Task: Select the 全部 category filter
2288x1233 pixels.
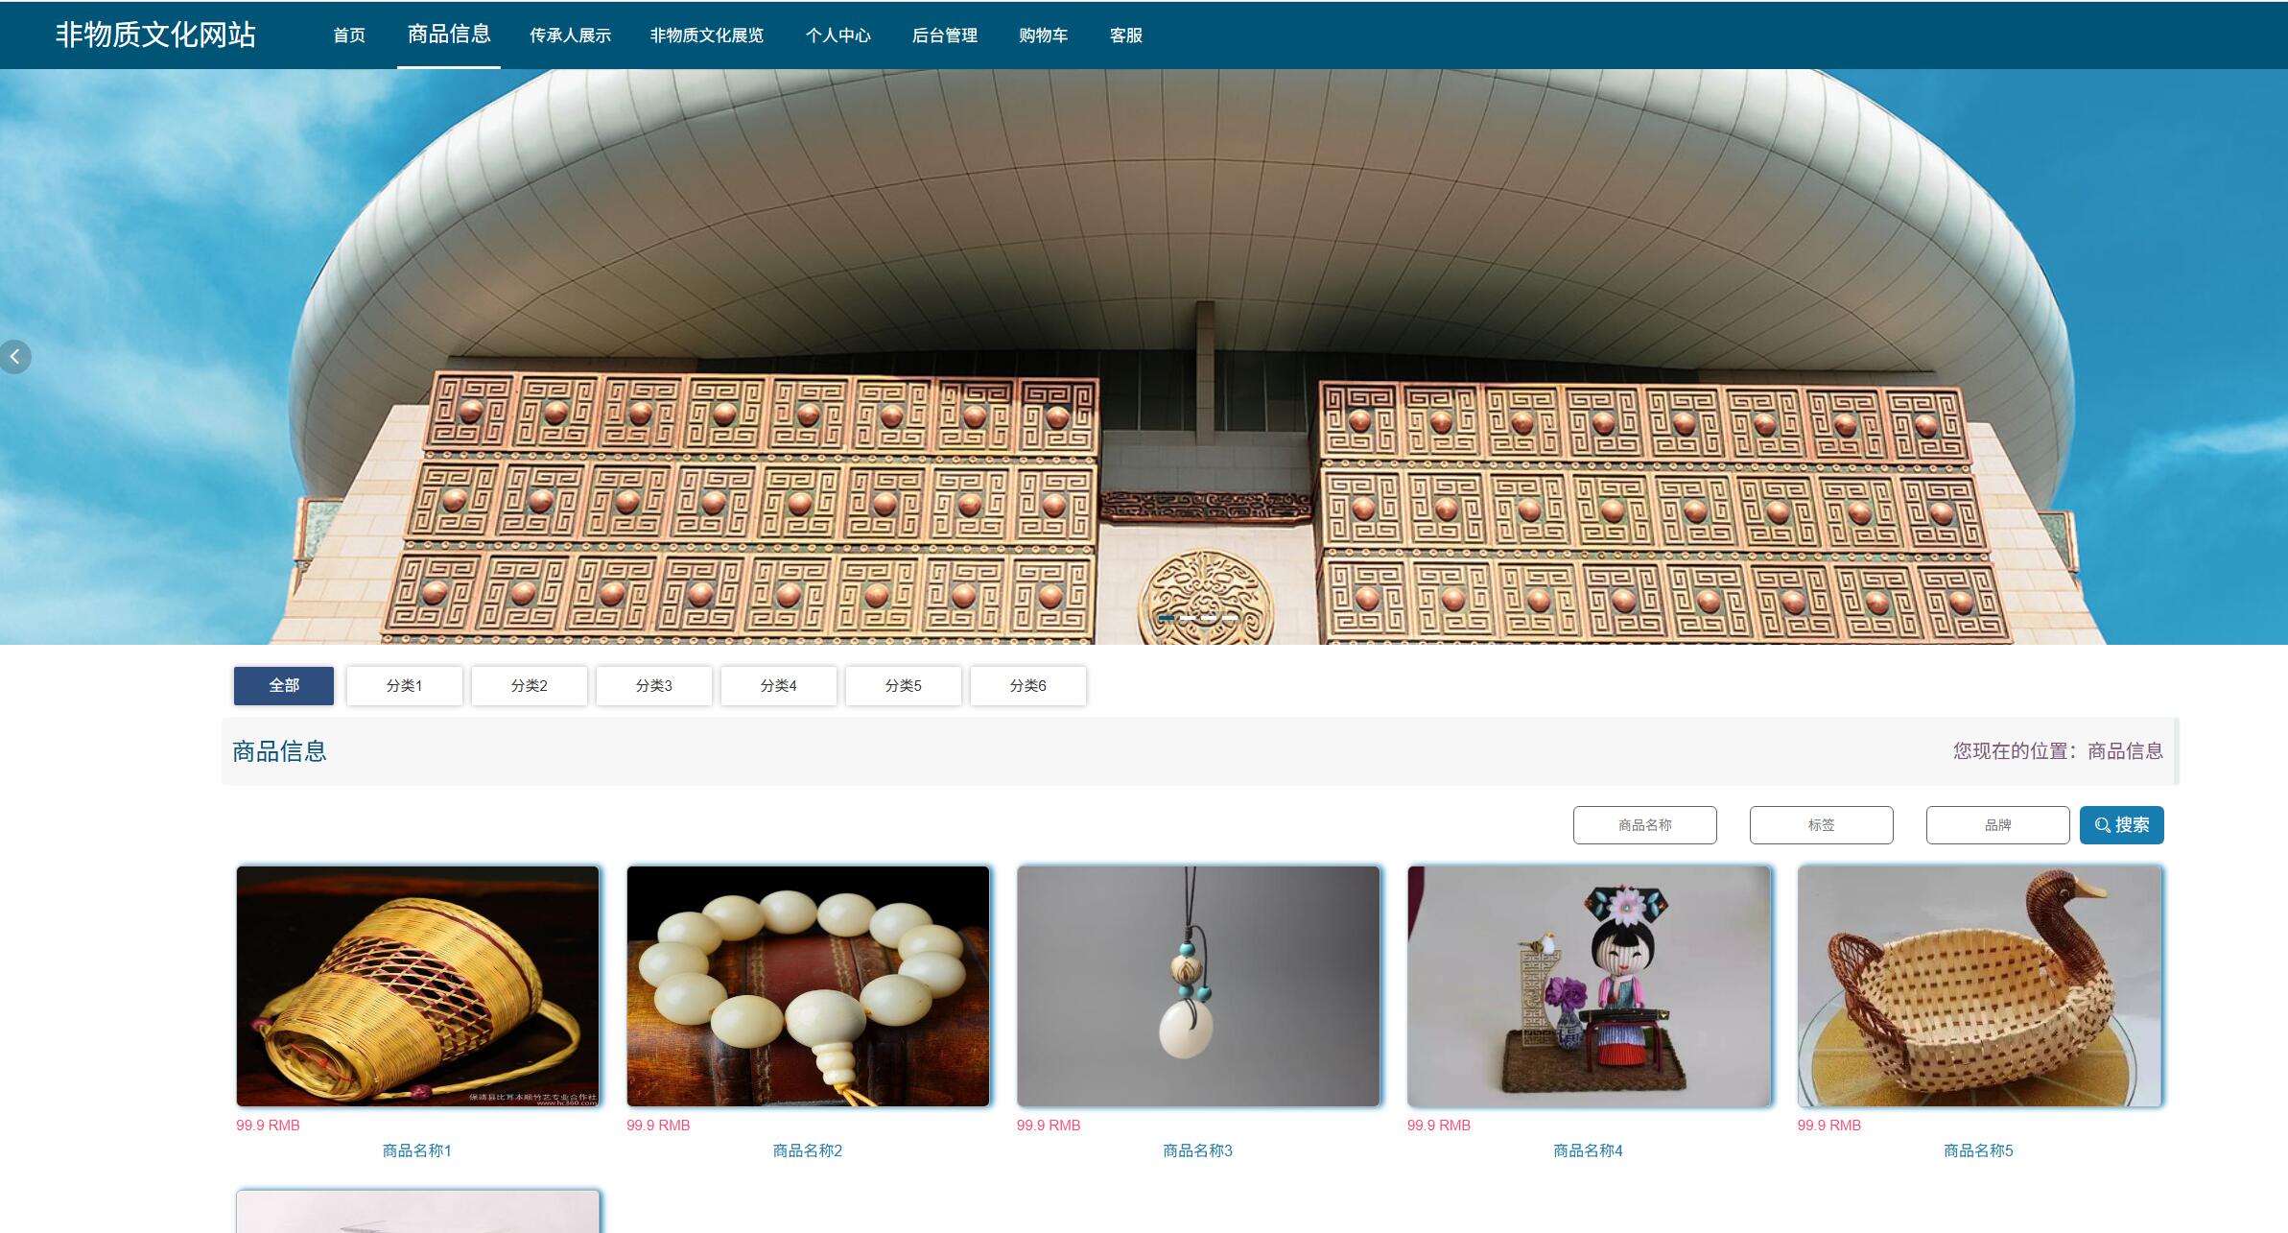Action: pos(284,686)
